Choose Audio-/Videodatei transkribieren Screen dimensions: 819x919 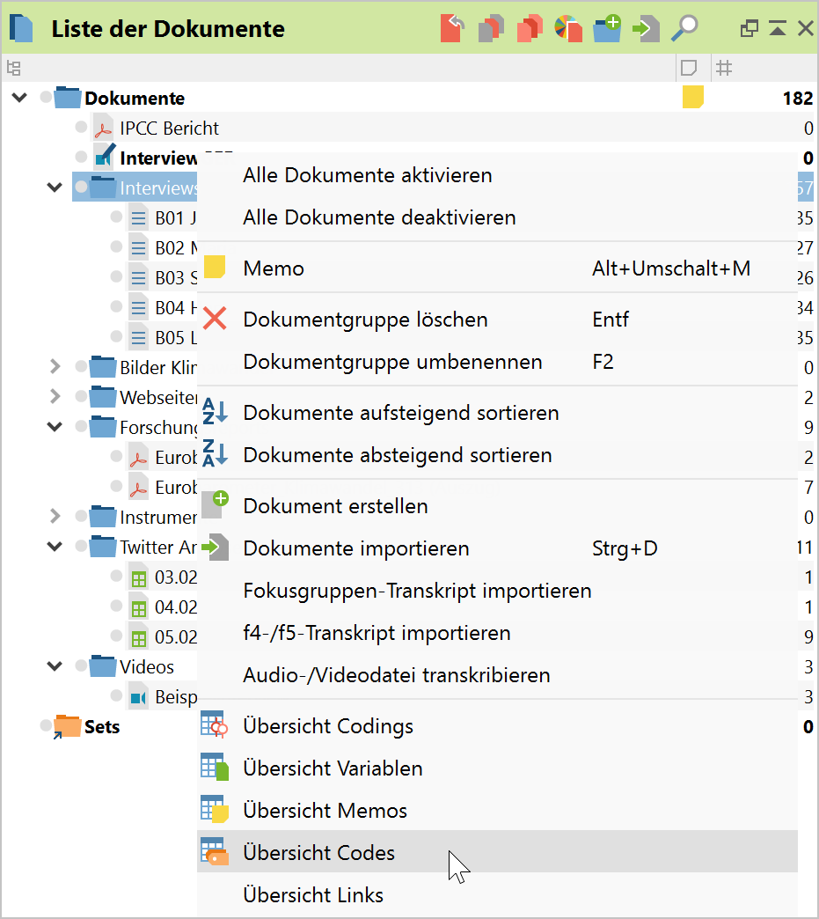click(x=497, y=674)
